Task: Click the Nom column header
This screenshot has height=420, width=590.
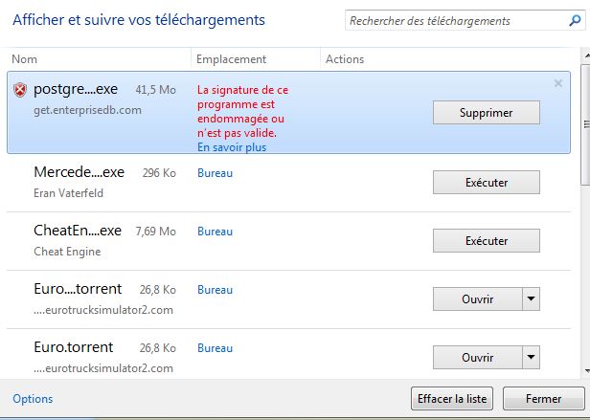Action: (x=25, y=59)
